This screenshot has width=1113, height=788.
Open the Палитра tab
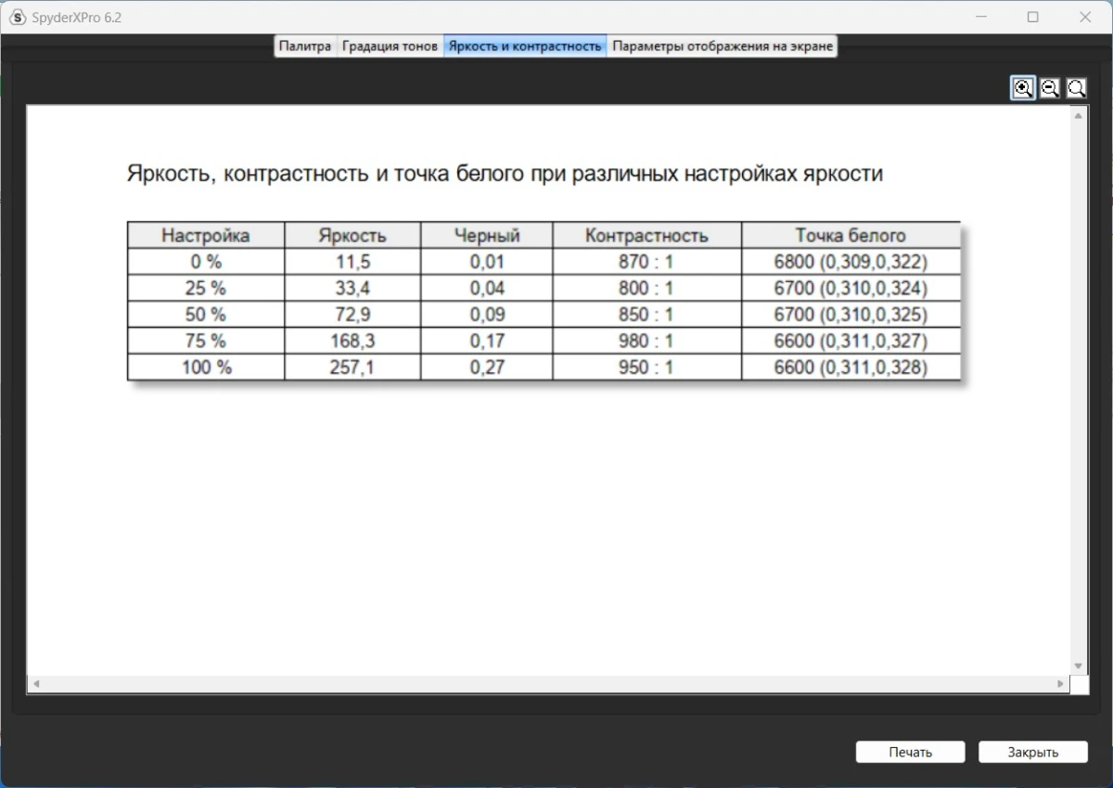click(305, 45)
